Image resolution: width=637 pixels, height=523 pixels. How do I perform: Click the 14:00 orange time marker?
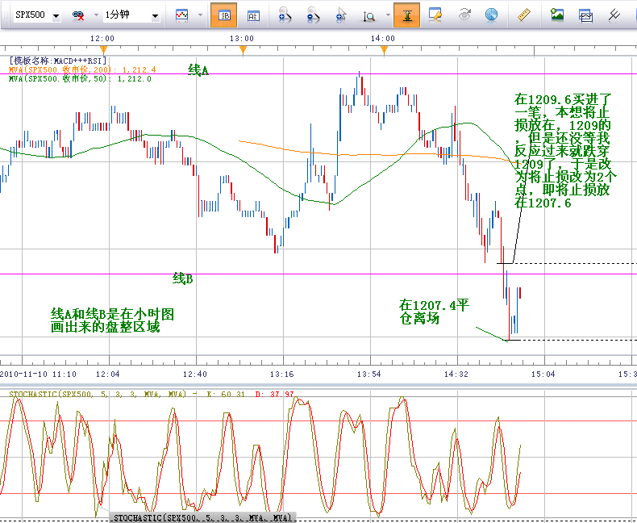point(384,50)
